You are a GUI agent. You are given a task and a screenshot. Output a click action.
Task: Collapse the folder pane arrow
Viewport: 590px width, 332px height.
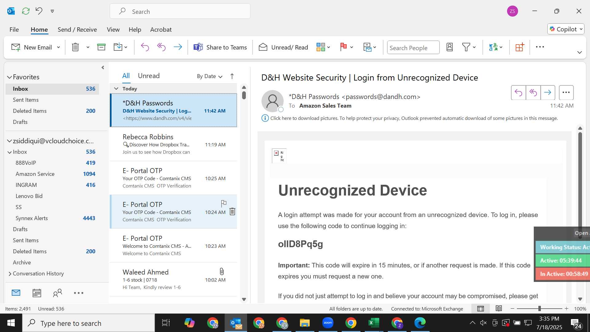[x=103, y=68]
